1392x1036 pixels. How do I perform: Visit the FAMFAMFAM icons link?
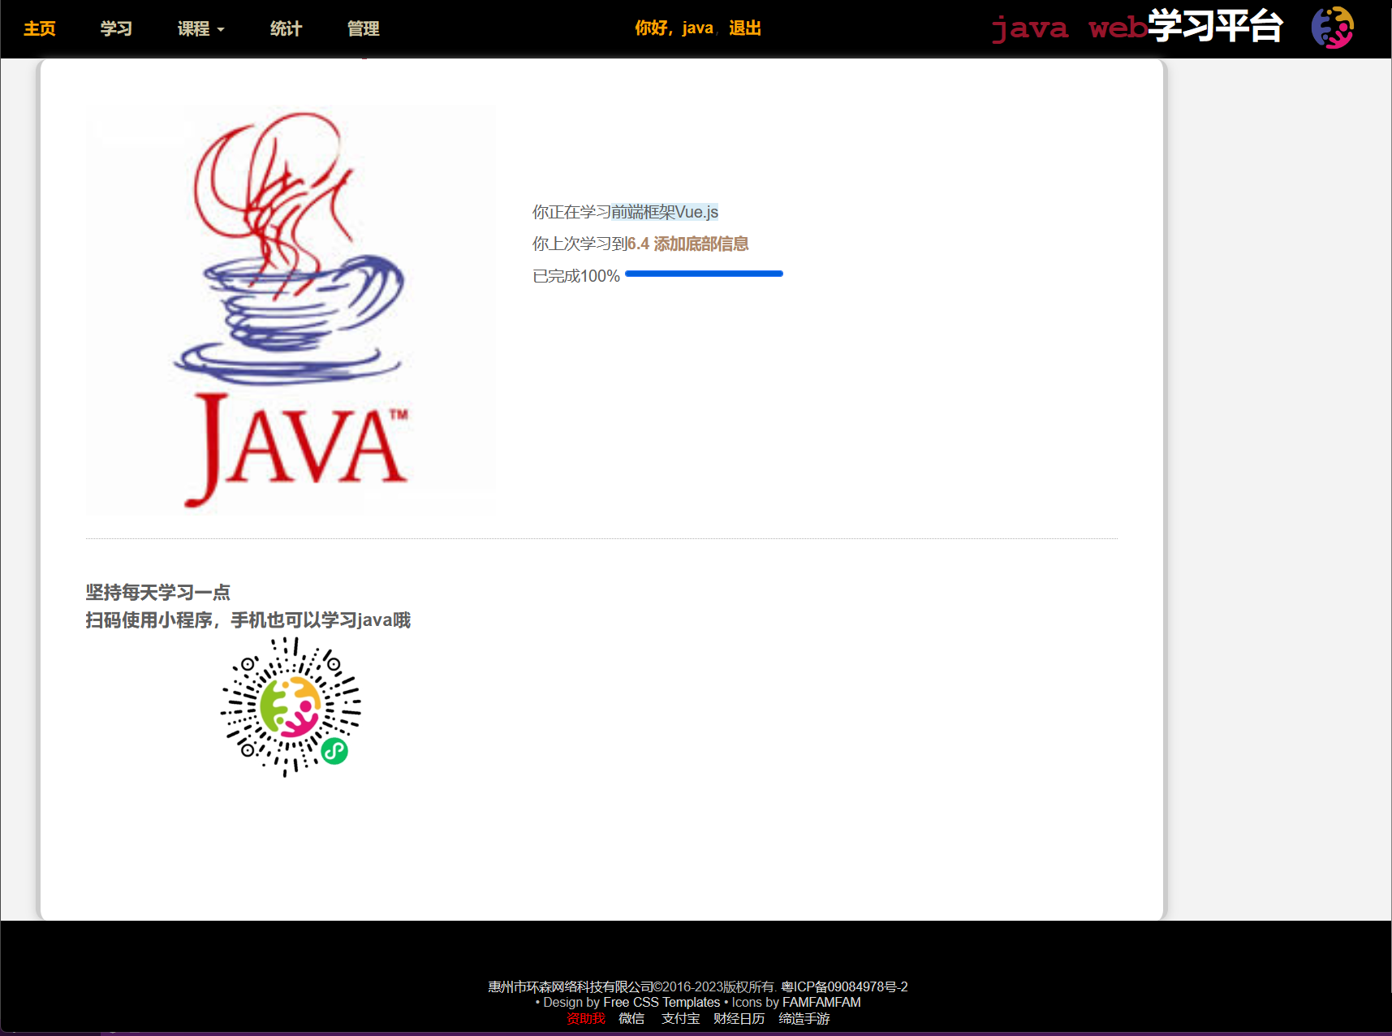(821, 1002)
